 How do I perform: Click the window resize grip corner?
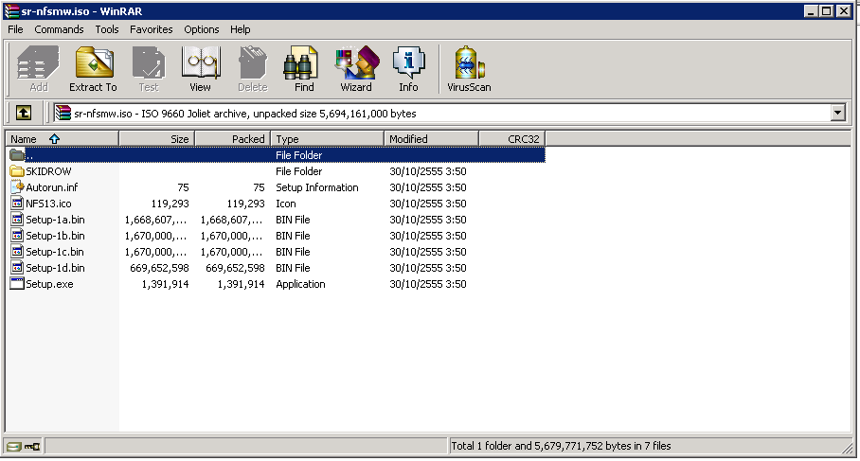848,448
